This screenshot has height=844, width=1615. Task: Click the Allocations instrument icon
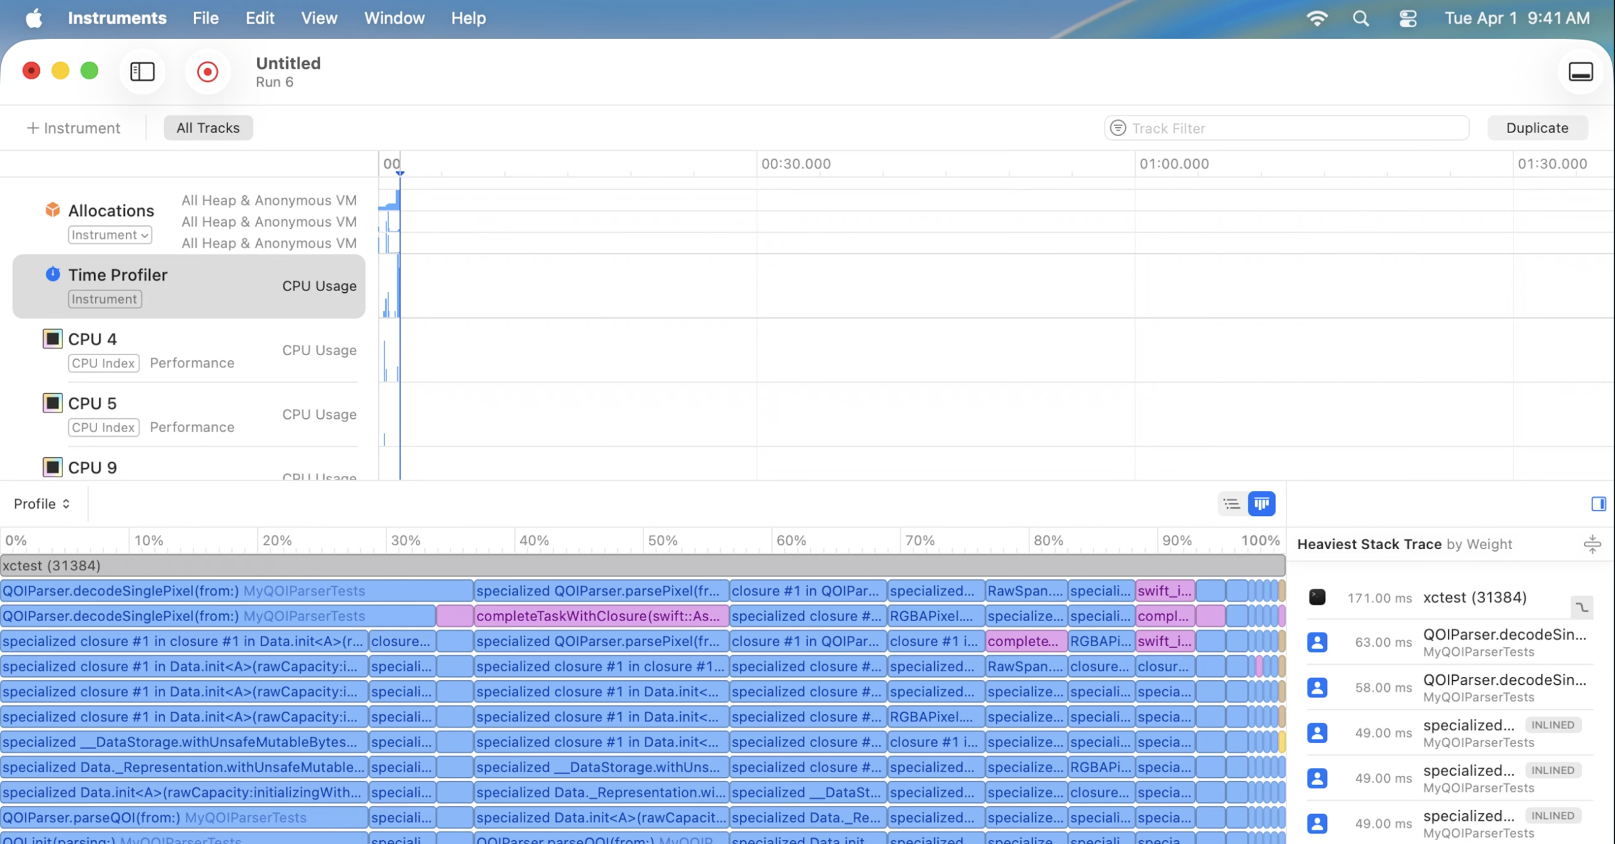(x=53, y=209)
